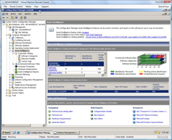Click the Enabled feature state link
Image resolution: width=172 pixels, height=140 pixels.
[x=86, y=33]
